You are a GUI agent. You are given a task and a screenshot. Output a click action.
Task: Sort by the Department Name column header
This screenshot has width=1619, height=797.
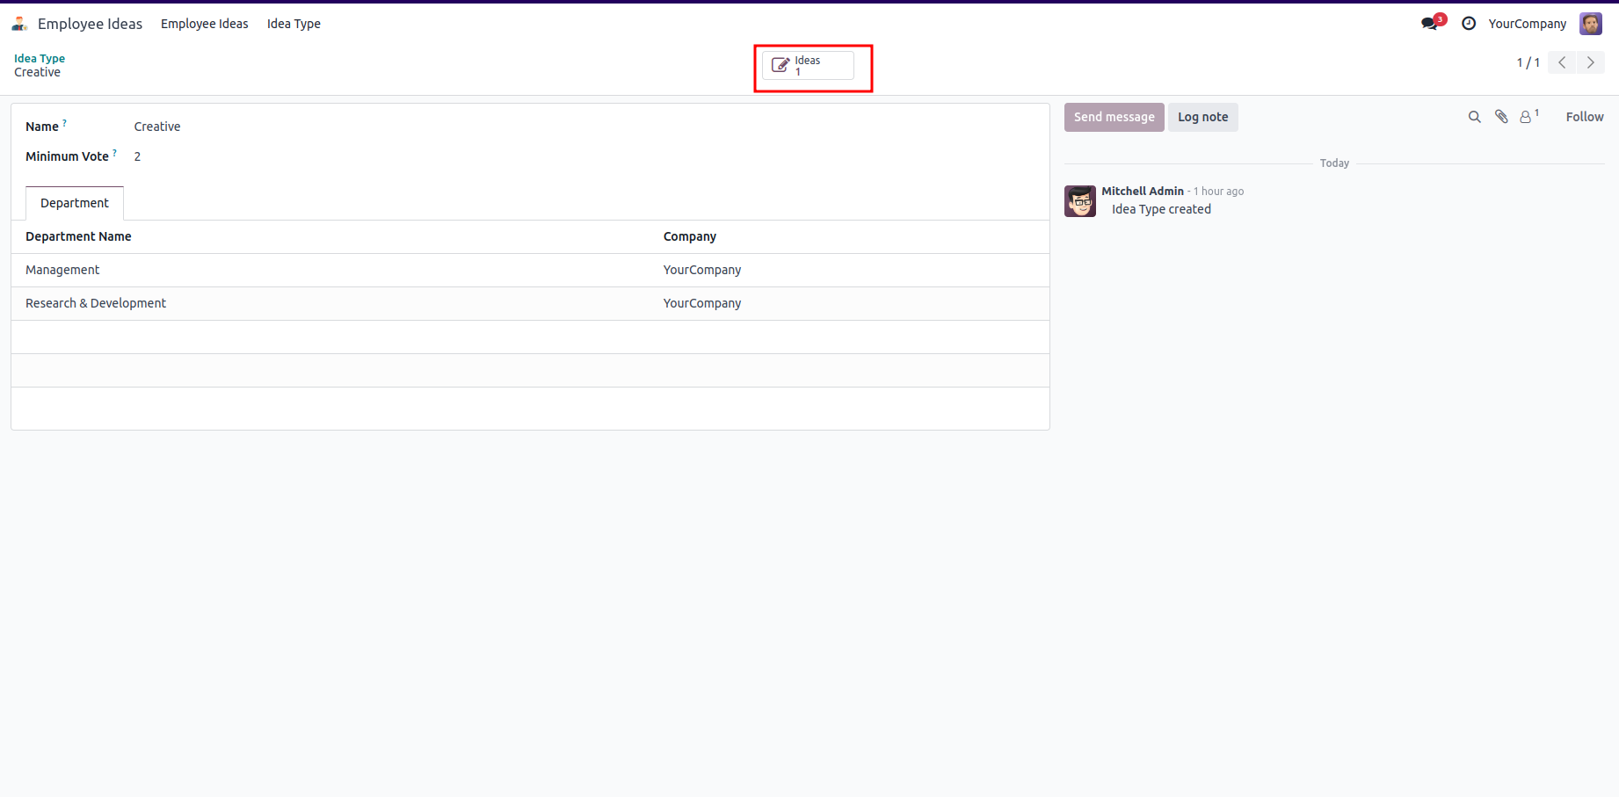[78, 236]
